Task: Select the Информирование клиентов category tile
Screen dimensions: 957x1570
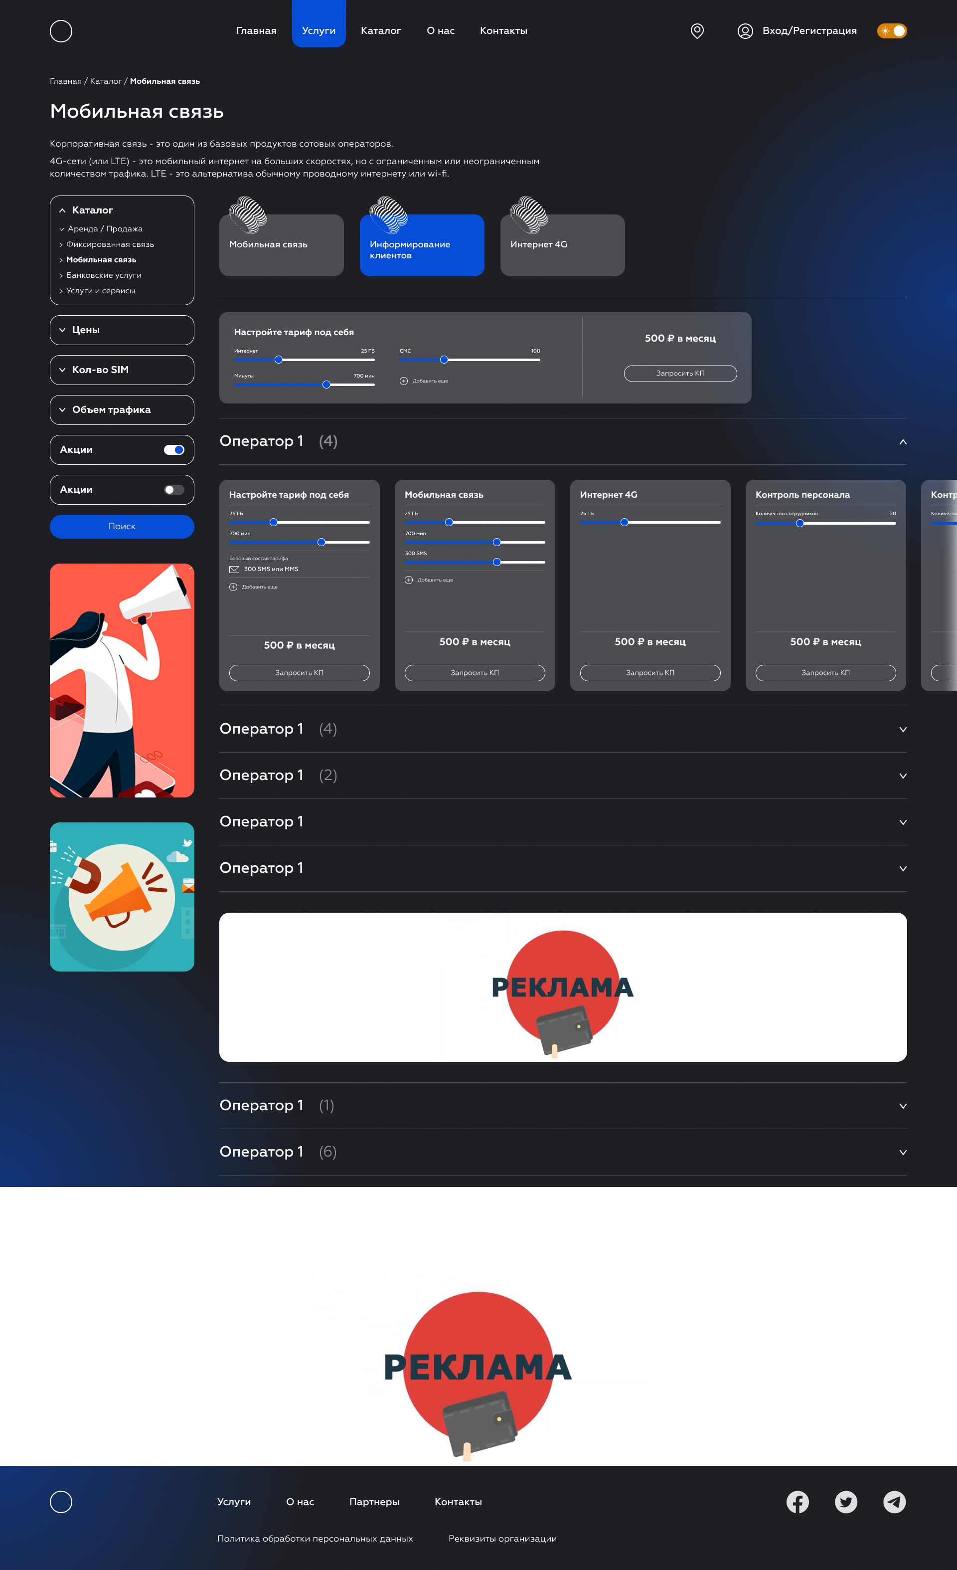Action: pyautogui.click(x=422, y=245)
